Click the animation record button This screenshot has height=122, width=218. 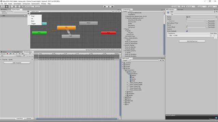(7, 54)
